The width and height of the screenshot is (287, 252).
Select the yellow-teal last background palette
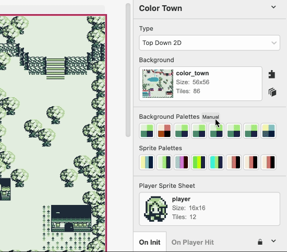pos(268,131)
